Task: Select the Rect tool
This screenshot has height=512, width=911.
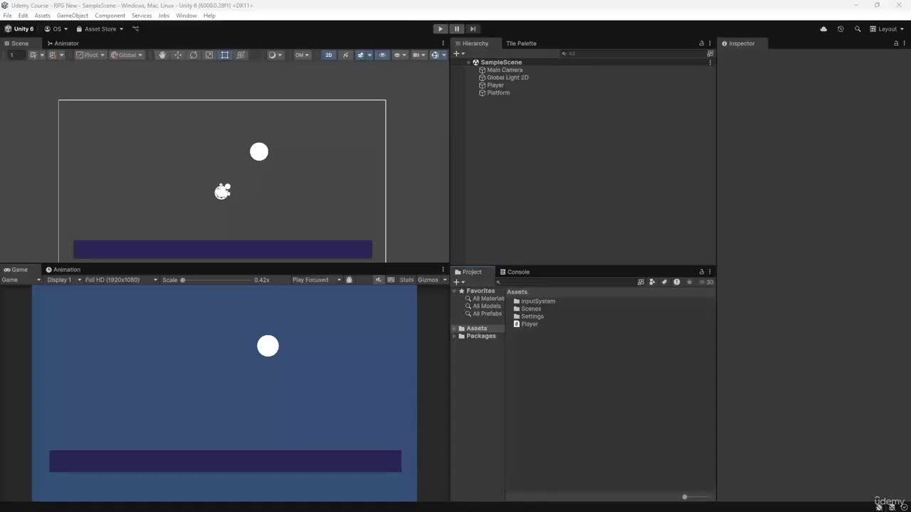Action: click(x=225, y=55)
